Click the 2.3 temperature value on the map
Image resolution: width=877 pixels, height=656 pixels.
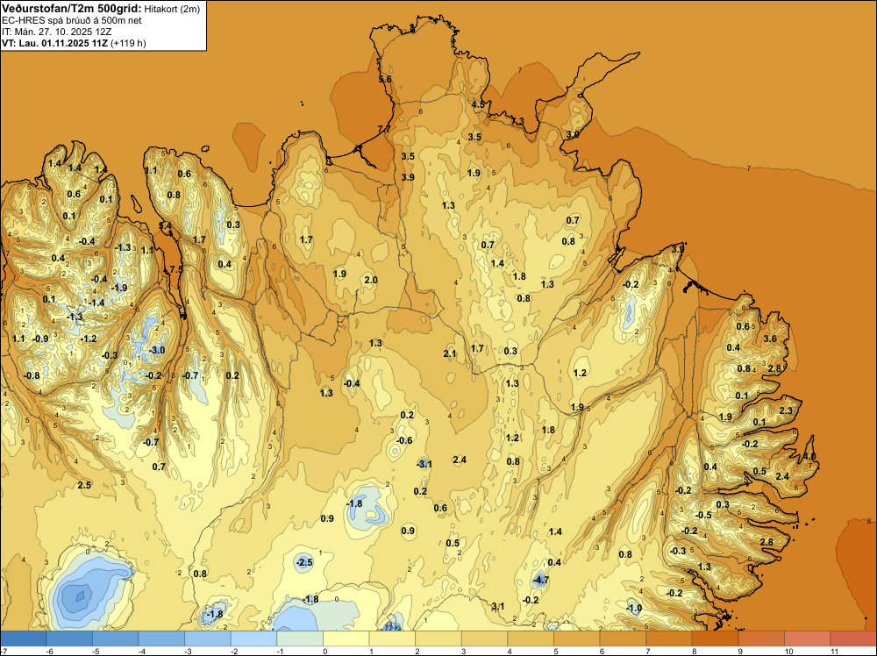(x=786, y=410)
